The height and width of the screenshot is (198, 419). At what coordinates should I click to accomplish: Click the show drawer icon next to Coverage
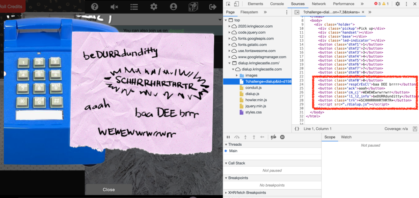pyautogui.click(x=415, y=129)
